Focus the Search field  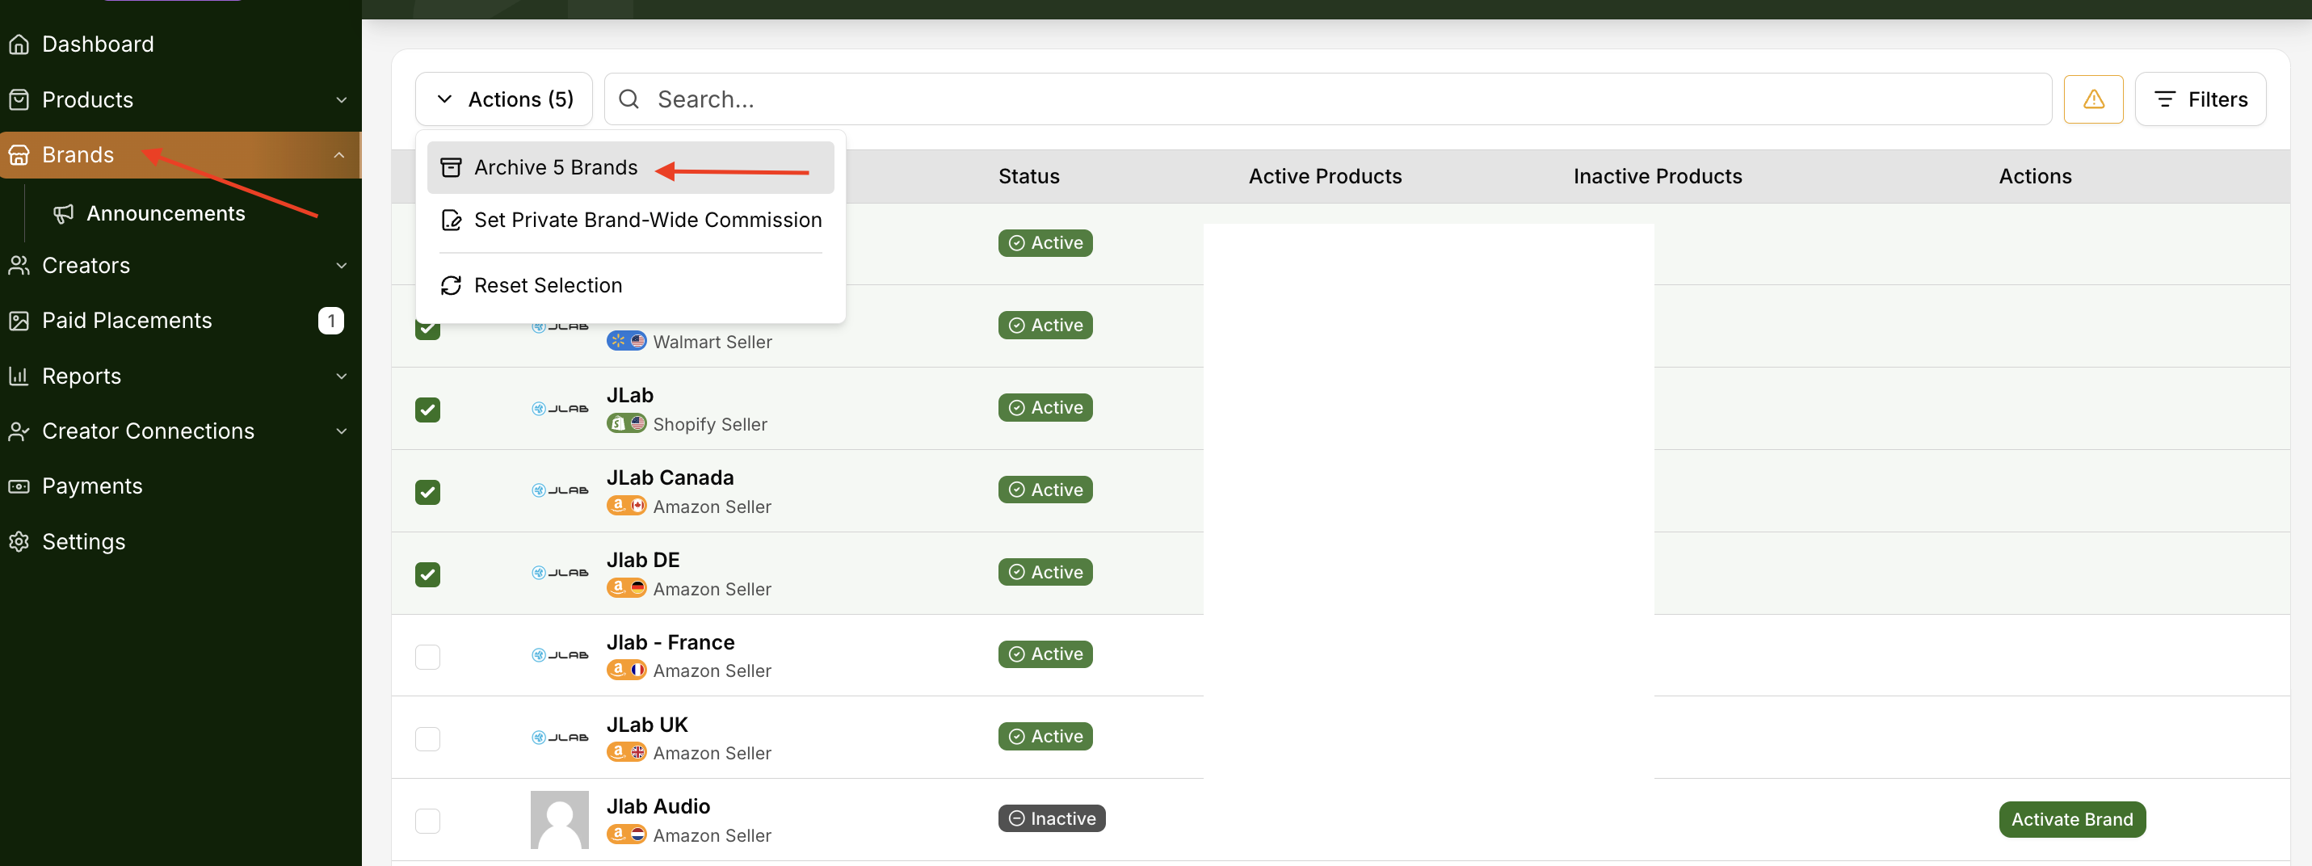[1327, 99]
